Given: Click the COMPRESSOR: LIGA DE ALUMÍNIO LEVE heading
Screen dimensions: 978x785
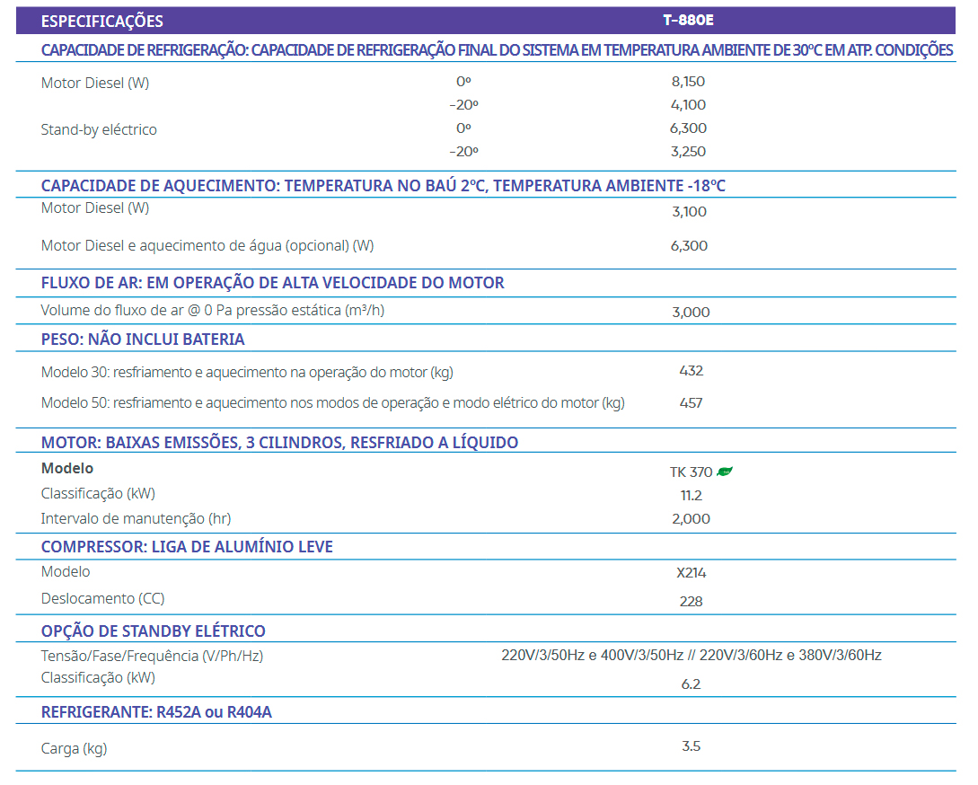Looking at the screenshot, I should 187,547.
